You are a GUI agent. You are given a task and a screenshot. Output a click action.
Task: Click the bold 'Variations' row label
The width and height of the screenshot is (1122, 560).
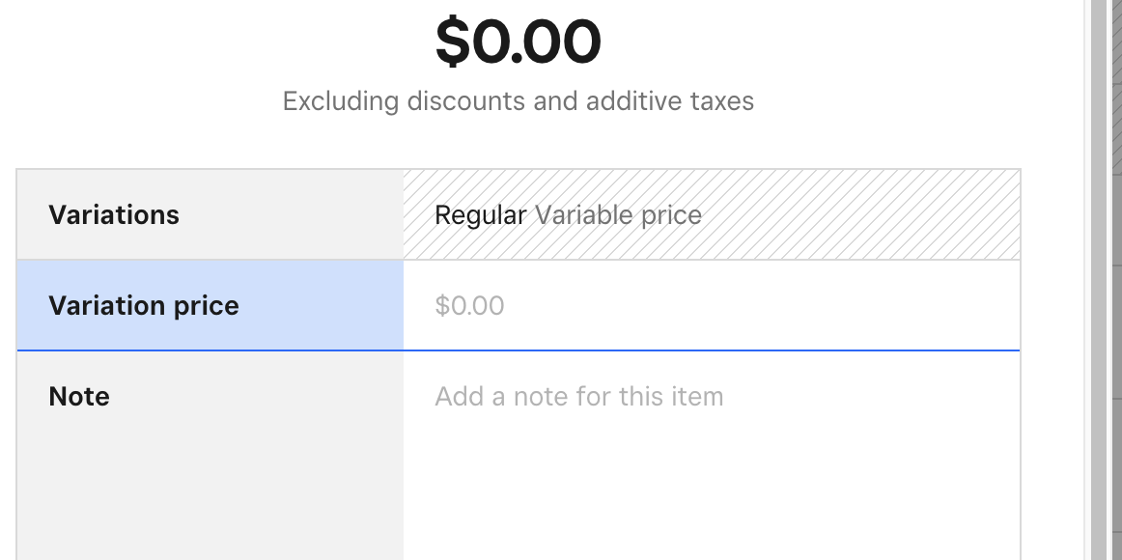click(x=114, y=214)
